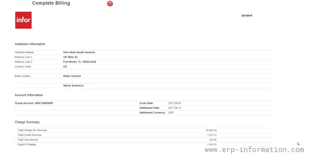Click the Settlement Date value 2017-08-31
This screenshot has height=154, width=309.
point(175,108)
